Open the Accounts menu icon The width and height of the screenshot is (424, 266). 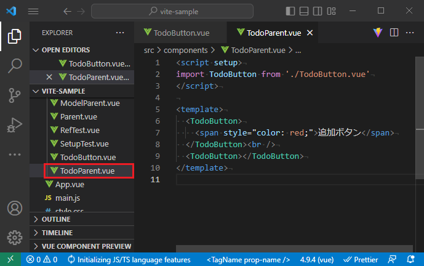pos(15,208)
